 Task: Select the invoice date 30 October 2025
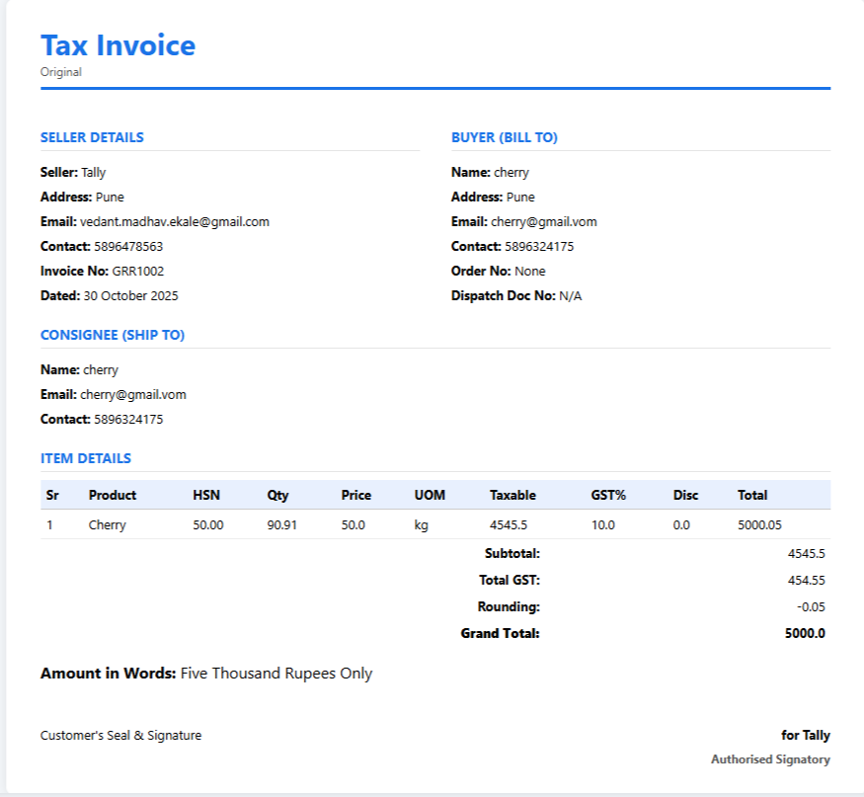click(x=130, y=296)
